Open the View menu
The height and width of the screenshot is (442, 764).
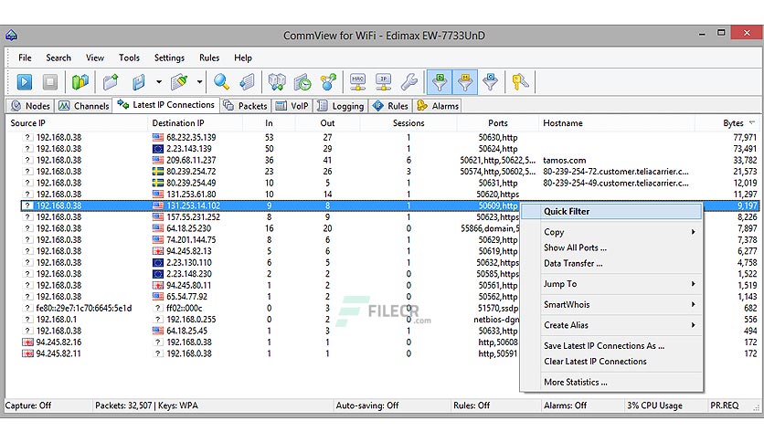95,58
